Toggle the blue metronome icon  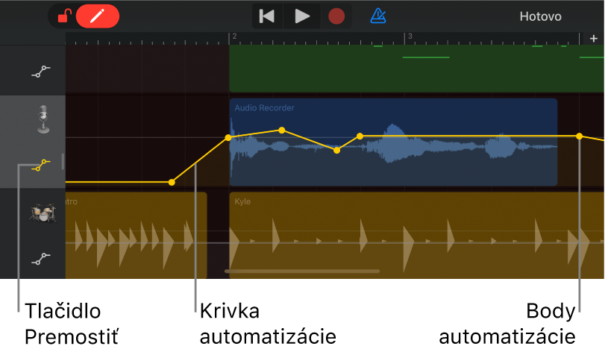(x=379, y=16)
